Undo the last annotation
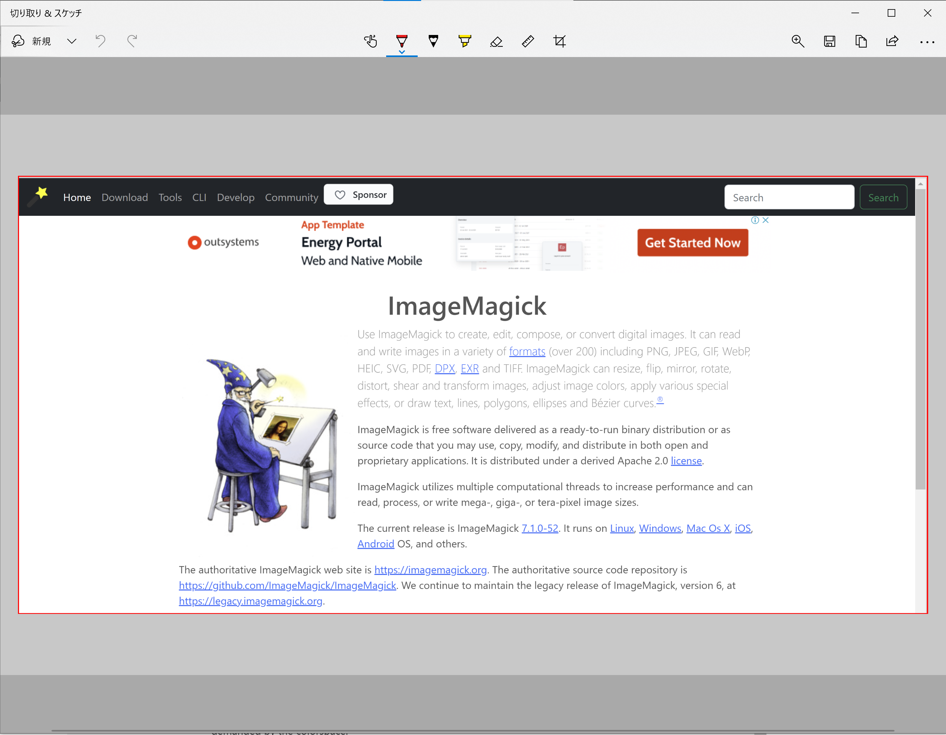The image size is (946, 735). coord(100,41)
